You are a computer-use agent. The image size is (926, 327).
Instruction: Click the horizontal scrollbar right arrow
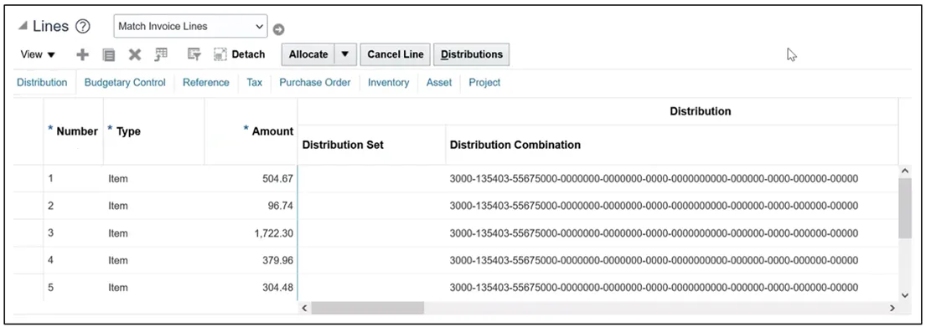pos(892,308)
